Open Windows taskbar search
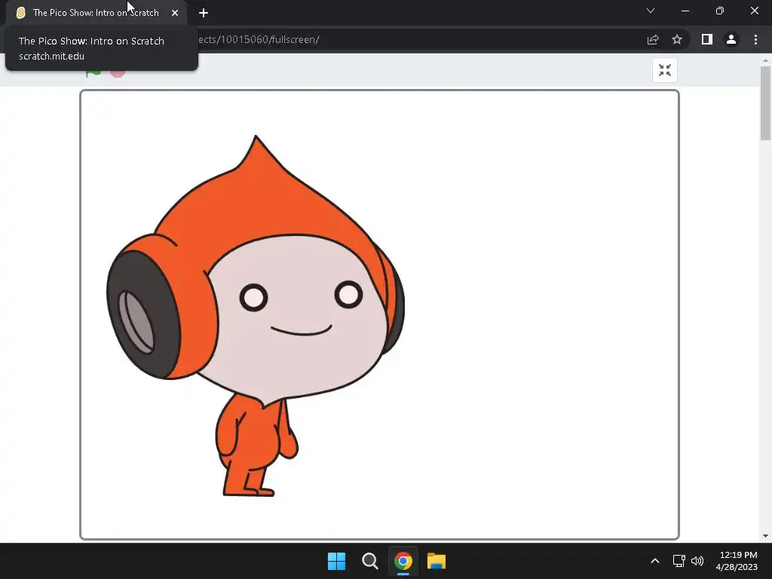 (x=369, y=561)
